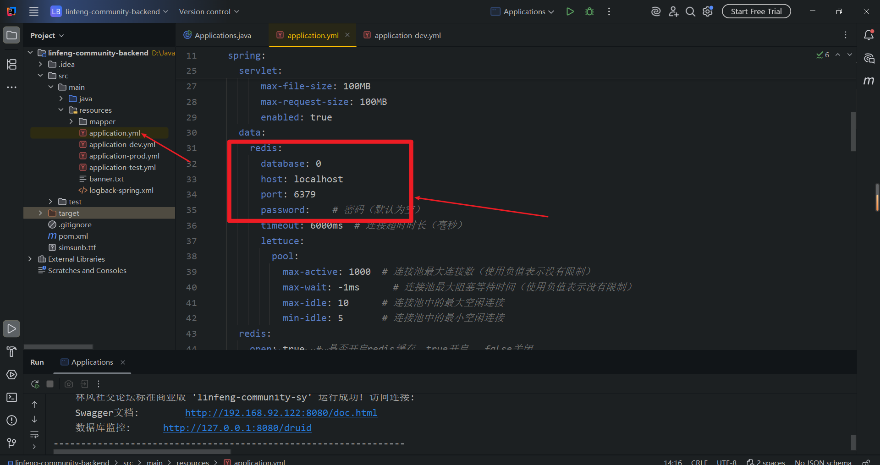This screenshot has width=880, height=465.
Task: Stop the running application
Action: pyautogui.click(x=50, y=384)
